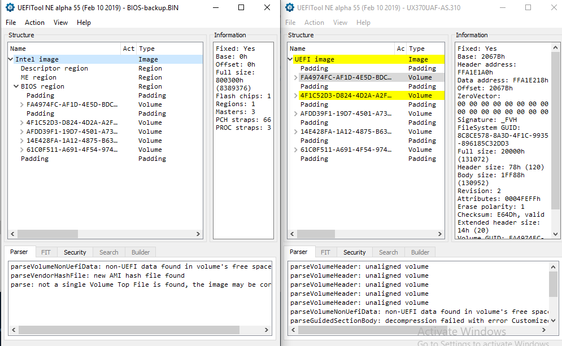
Task: Collapse the BIOS region tree node
Action: click(16, 86)
